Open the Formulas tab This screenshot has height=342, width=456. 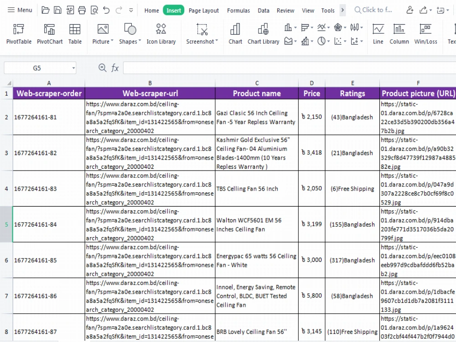click(238, 10)
